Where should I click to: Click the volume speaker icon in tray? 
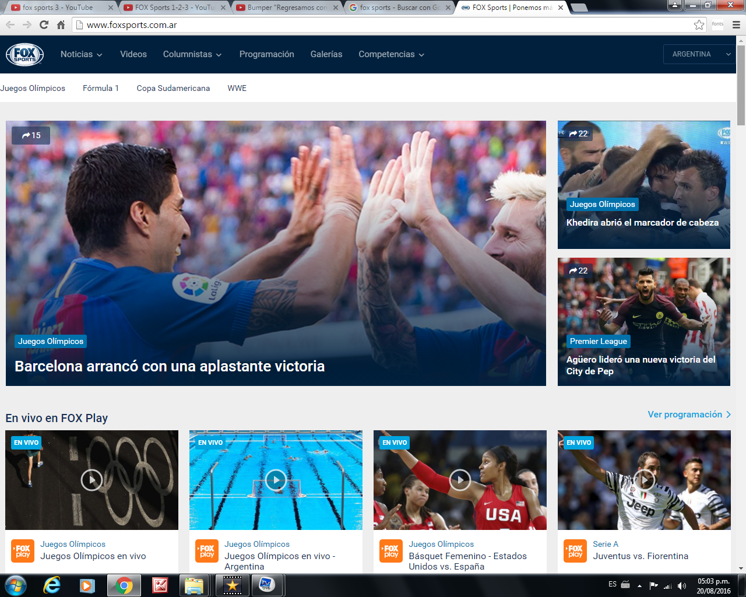coord(682,585)
